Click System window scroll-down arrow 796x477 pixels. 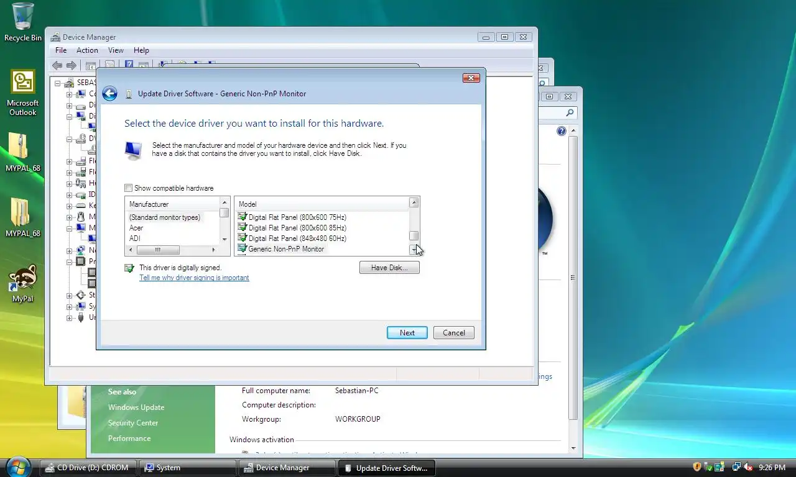[573, 448]
